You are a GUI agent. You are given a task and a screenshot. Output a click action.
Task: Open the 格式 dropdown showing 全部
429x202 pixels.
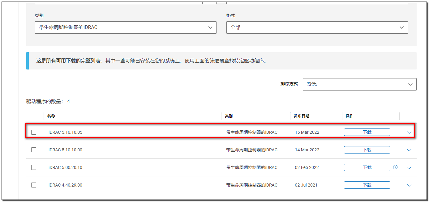click(x=317, y=27)
